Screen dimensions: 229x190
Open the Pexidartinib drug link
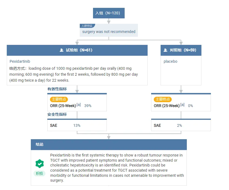coord(20,61)
